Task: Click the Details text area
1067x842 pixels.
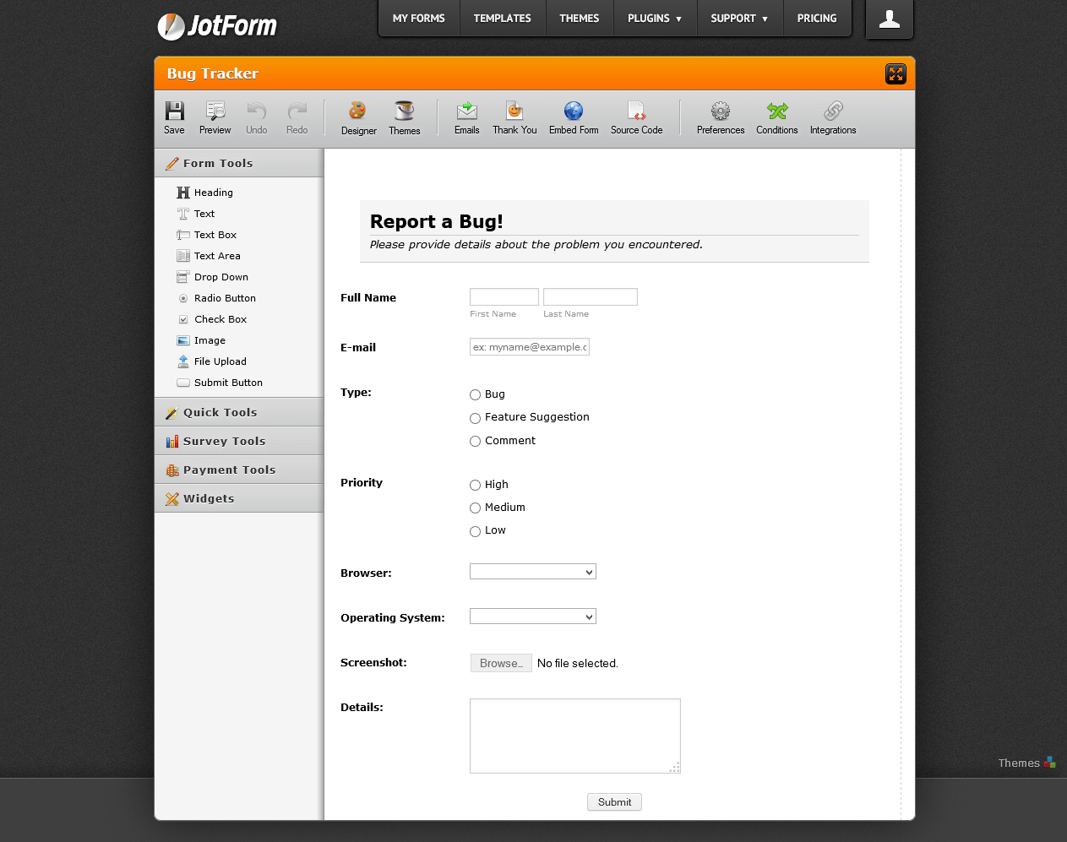Action: [574, 736]
